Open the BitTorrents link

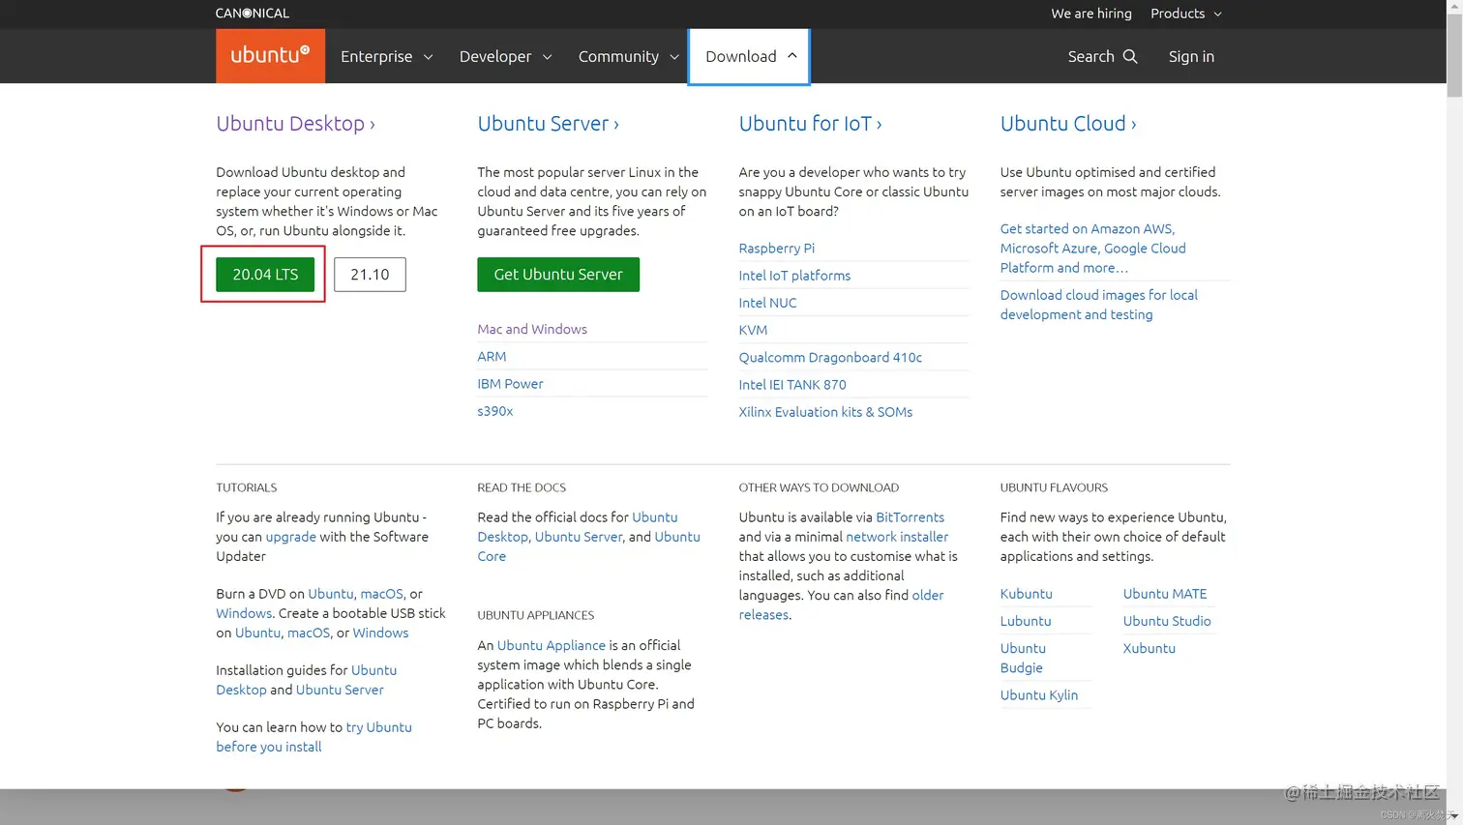tap(910, 517)
